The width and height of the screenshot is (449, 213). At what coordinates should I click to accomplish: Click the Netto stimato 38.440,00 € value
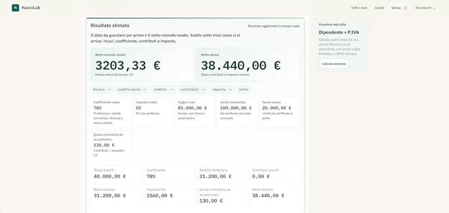coord(268,196)
